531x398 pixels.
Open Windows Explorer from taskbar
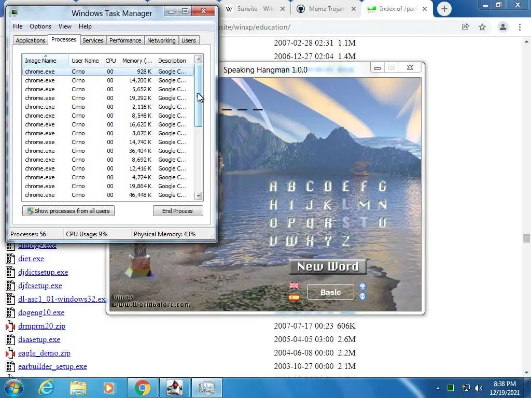pyautogui.click(x=78, y=388)
